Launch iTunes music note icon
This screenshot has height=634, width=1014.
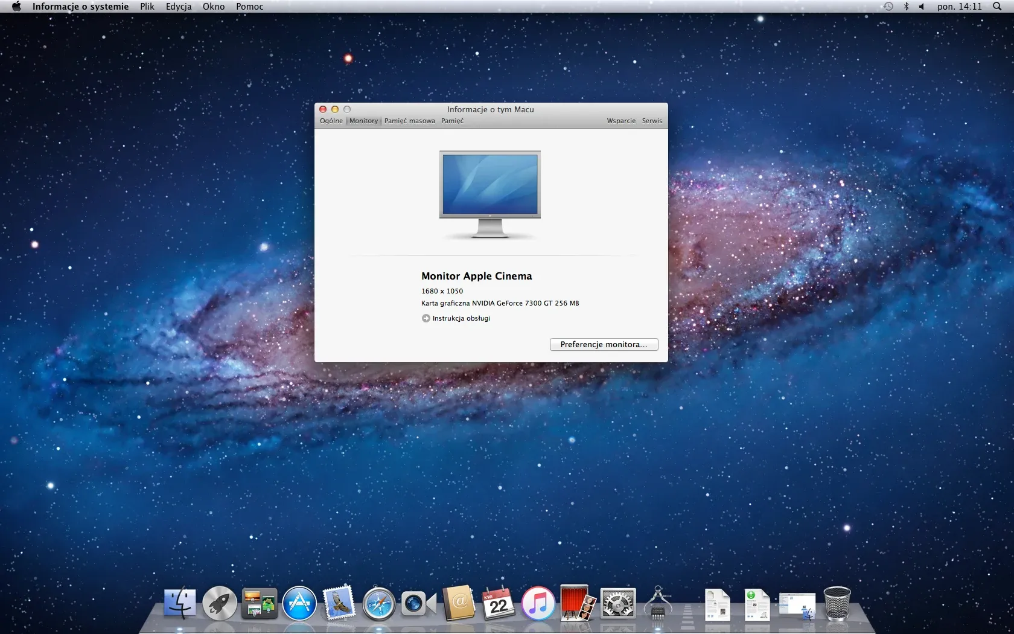pos(538,603)
